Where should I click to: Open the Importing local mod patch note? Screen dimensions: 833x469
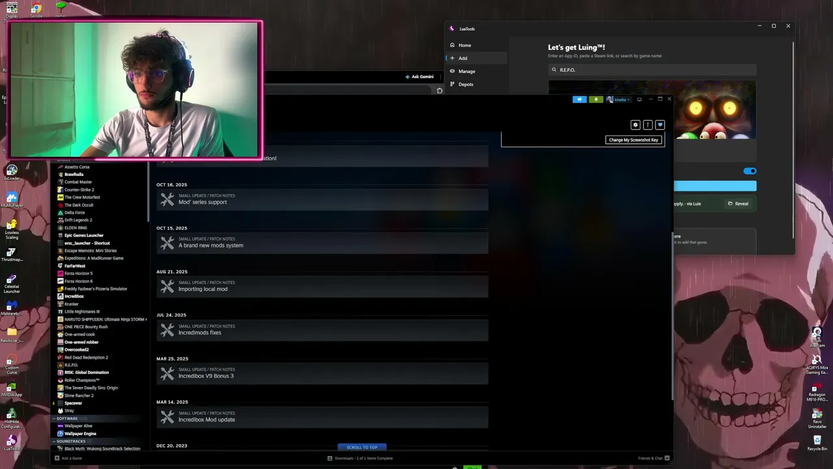tap(322, 287)
